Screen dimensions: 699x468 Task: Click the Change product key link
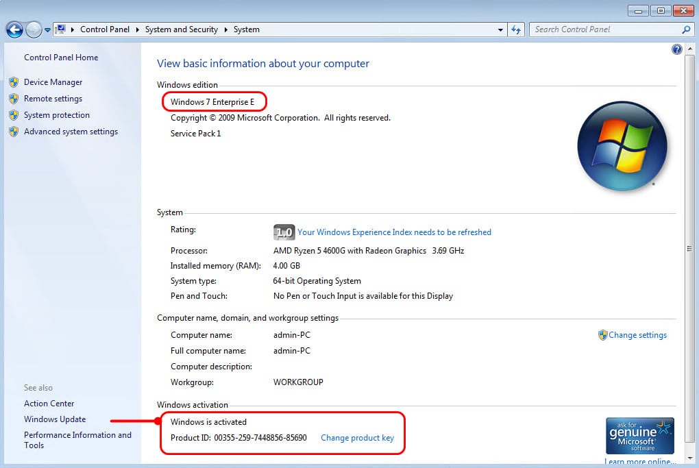point(358,438)
